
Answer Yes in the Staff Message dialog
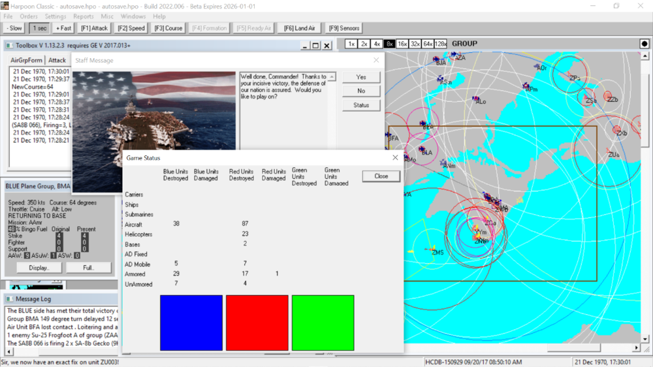point(361,77)
